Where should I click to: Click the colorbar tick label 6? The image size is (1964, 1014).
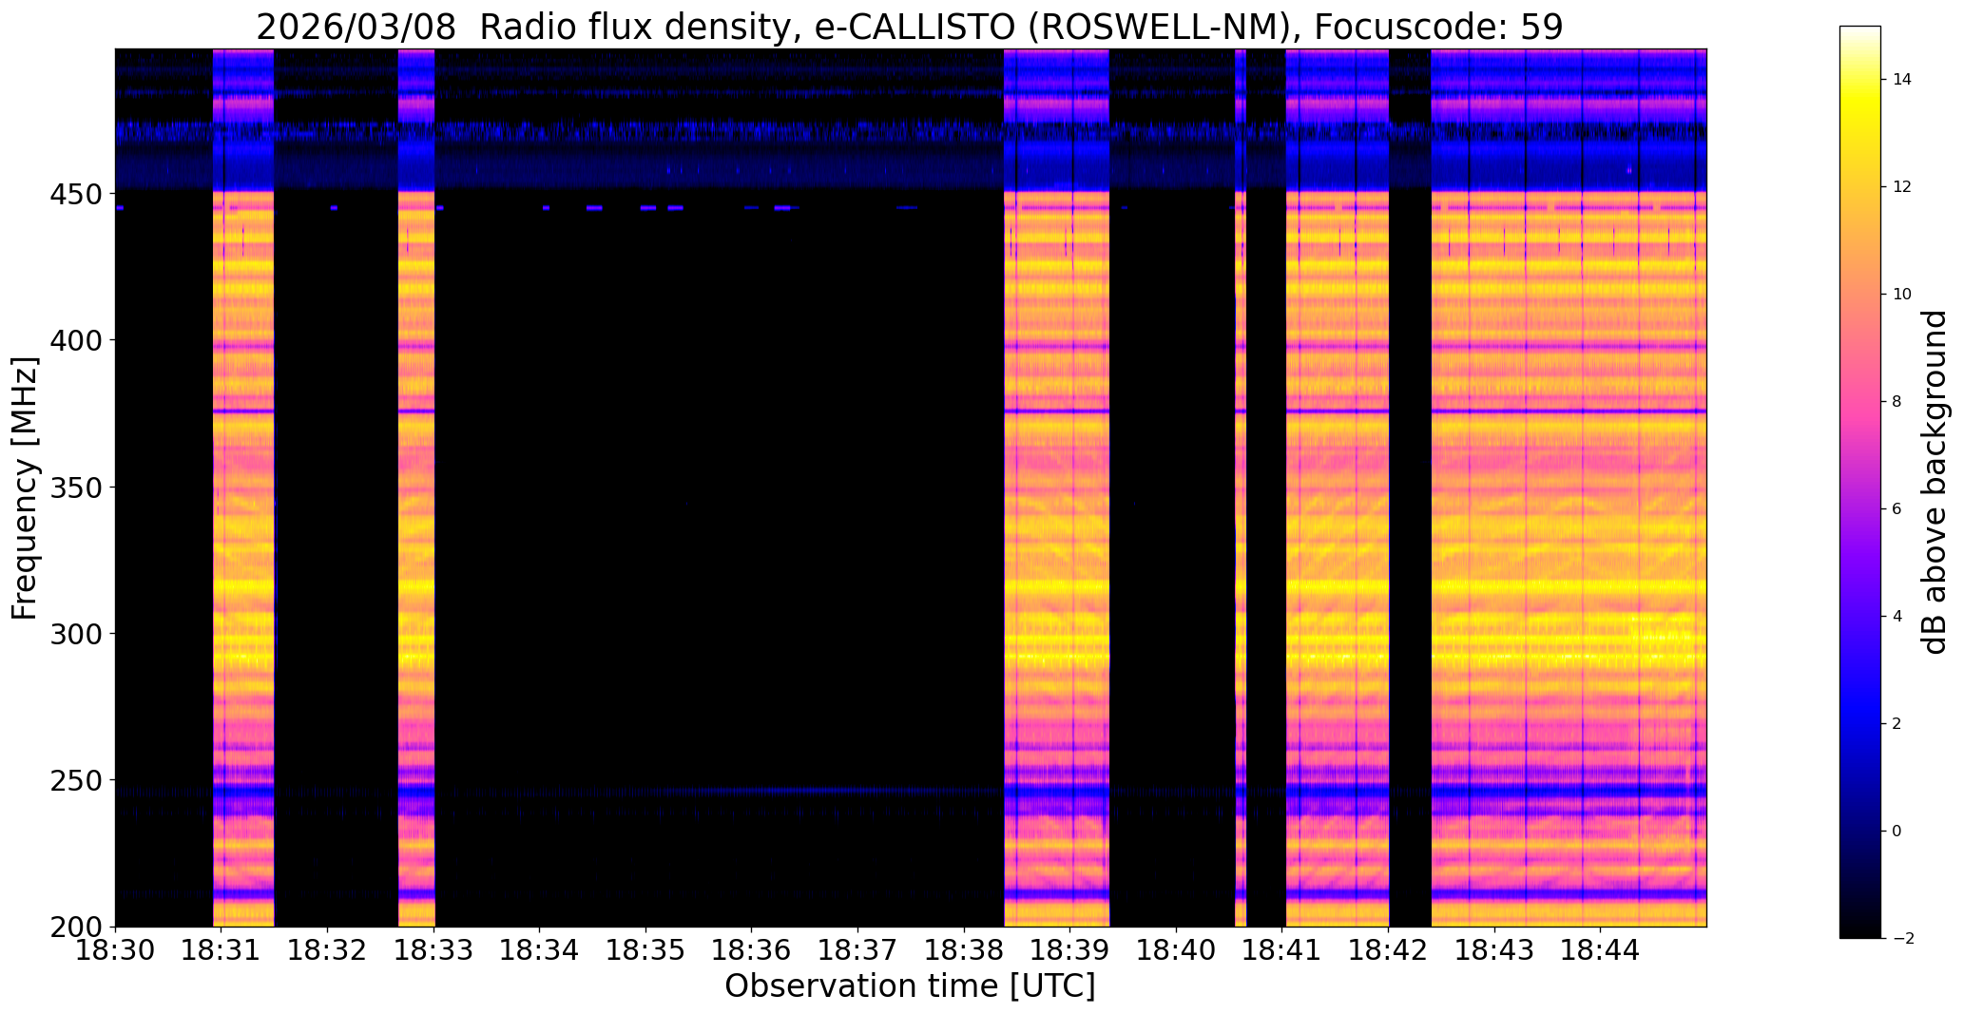coord(1897,508)
